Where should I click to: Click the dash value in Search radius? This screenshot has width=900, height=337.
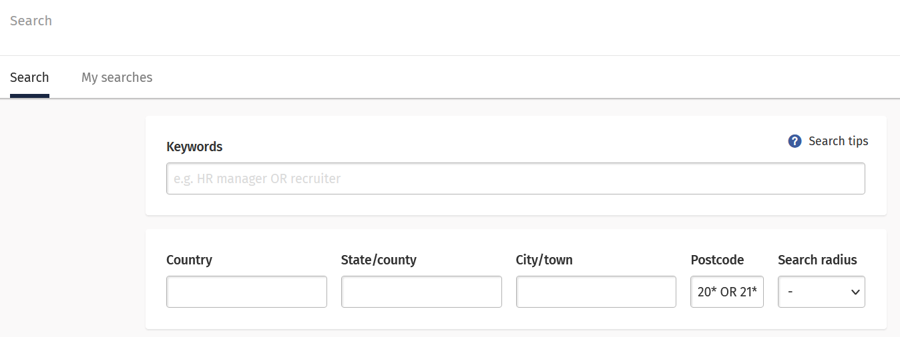click(x=791, y=292)
